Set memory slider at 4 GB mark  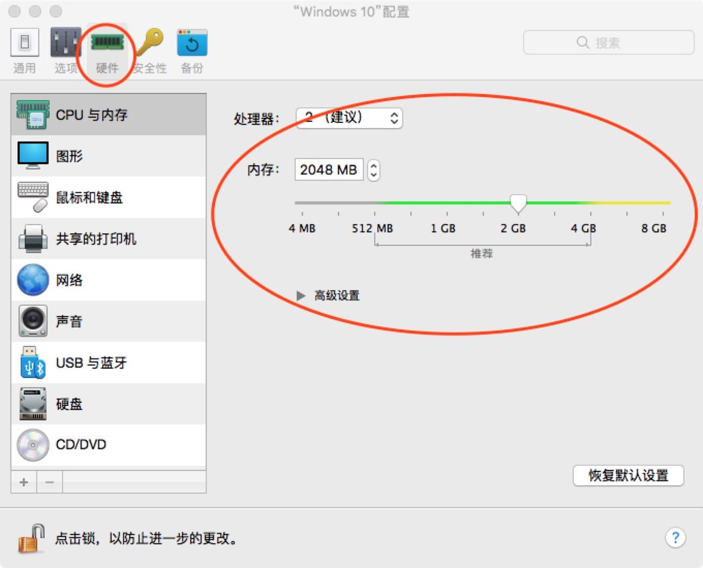pyautogui.click(x=590, y=203)
